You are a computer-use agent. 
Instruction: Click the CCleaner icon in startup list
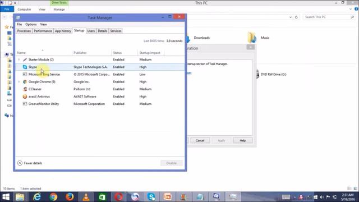25,89
